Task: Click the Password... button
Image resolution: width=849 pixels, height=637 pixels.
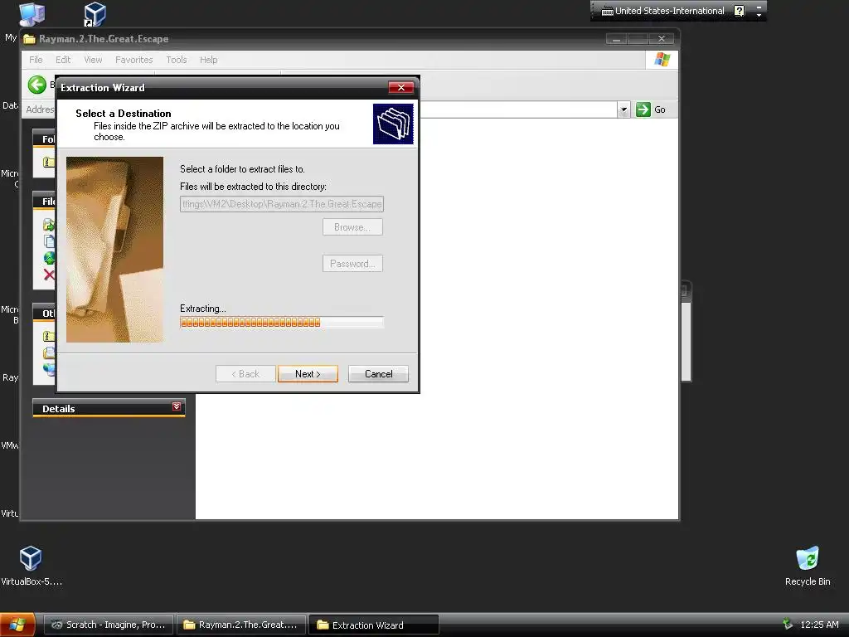Action: (x=352, y=264)
